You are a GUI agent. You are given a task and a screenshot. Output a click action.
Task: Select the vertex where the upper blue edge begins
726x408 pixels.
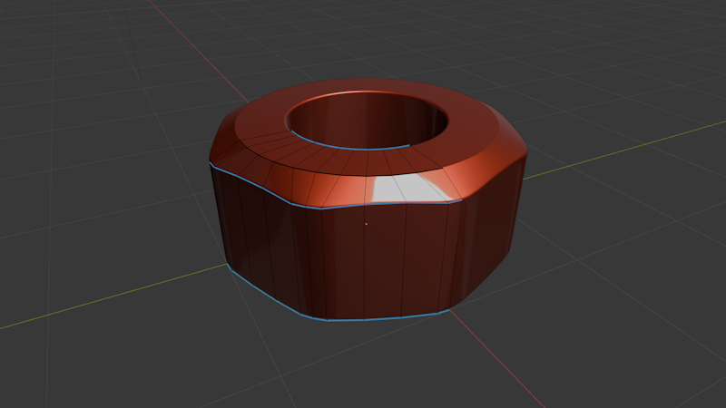[210, 162]
